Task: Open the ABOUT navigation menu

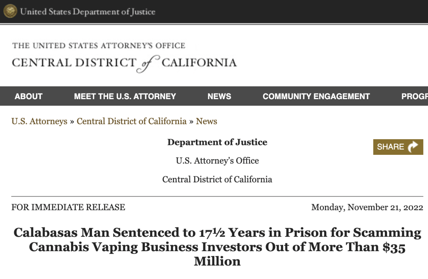Action: 29,96
